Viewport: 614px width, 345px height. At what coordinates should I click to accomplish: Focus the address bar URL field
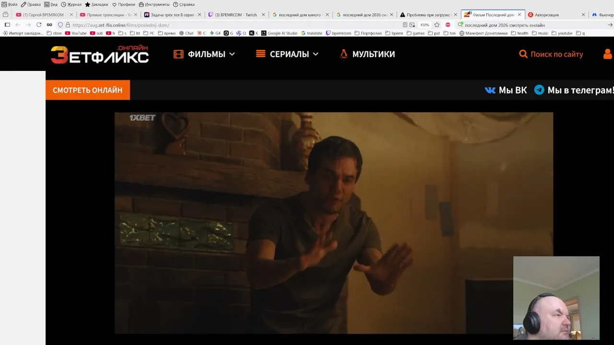[x=235, y=25]
